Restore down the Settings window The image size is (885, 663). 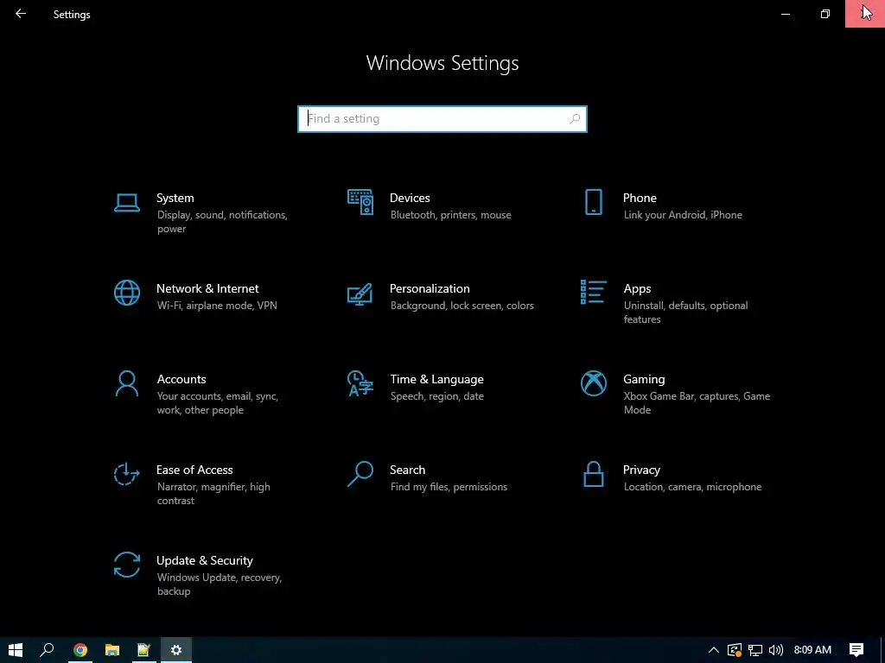825,14
